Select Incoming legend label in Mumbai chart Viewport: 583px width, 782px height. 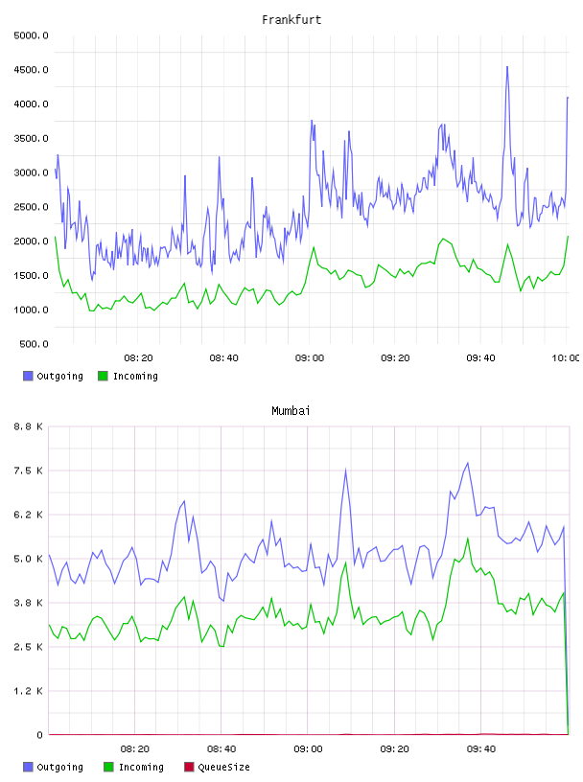point(141,767)
